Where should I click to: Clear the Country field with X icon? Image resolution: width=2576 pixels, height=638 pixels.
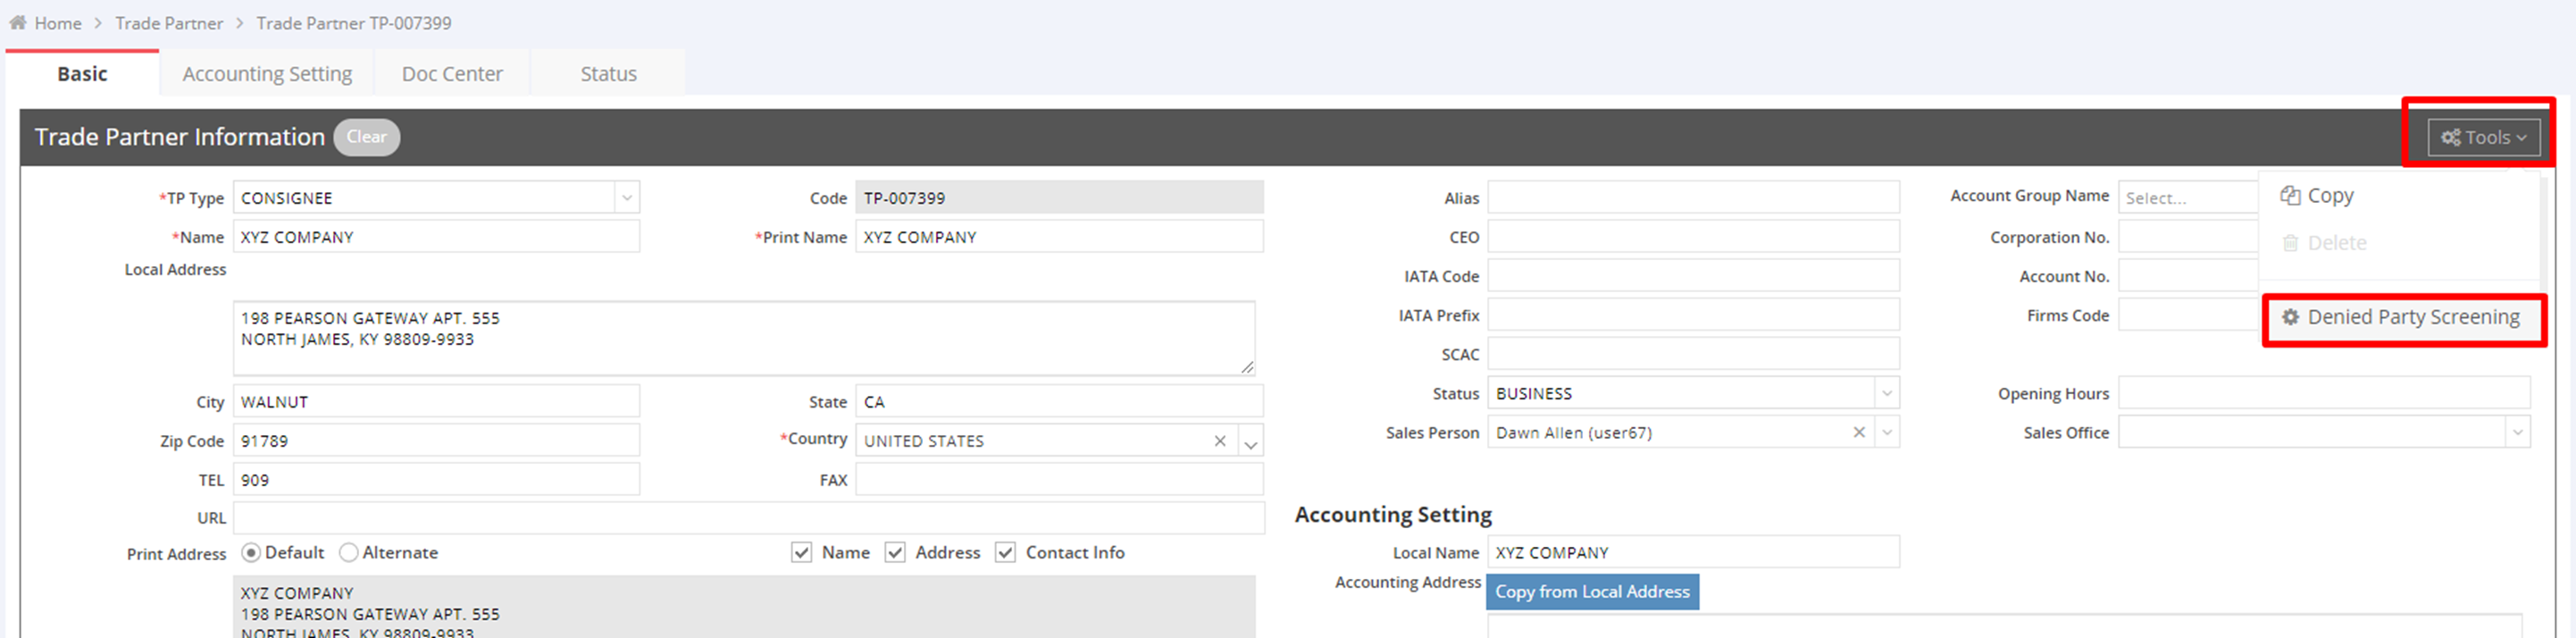pos(1220,441)
